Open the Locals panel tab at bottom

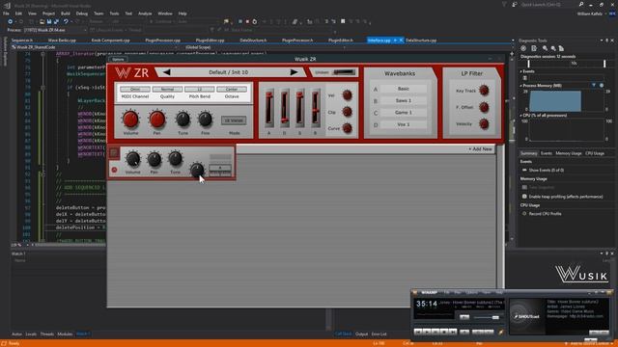[31, 334]
